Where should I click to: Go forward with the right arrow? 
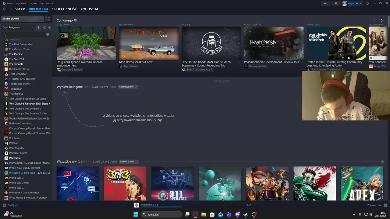(x=10, y=9)
